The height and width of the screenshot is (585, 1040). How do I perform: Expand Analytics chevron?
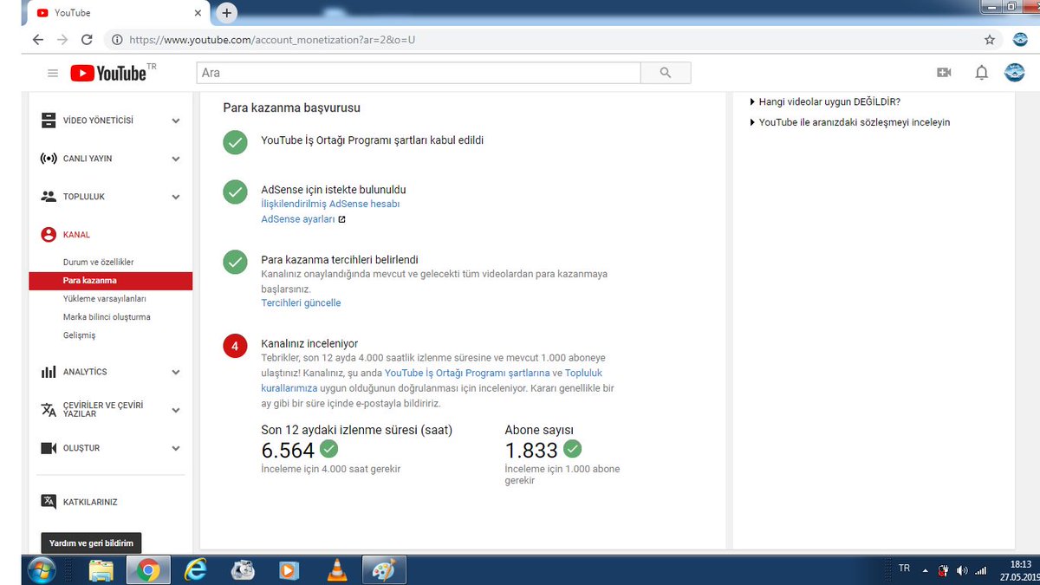pos(176,373)
